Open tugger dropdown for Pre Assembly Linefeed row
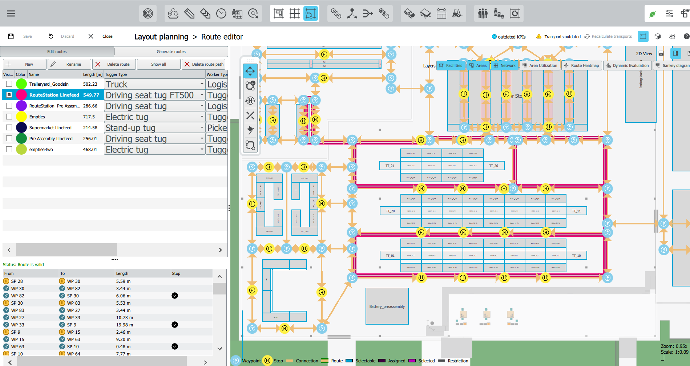This screenshot has width=690, height=366. pyautogui.click(x=155, y=138)
